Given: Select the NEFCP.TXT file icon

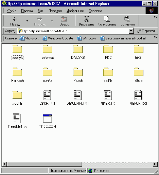Looking at the screenshot, I should pyautogui.click(x=138, y=95).
